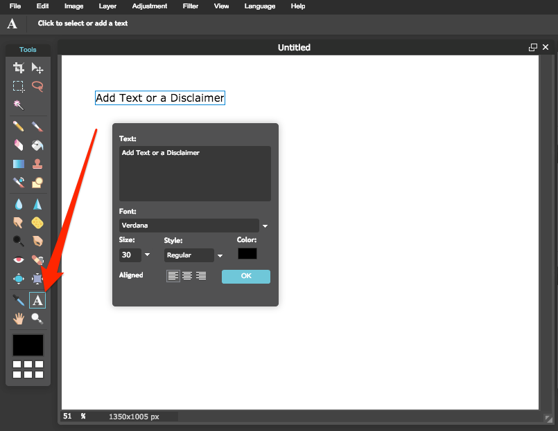Open the Size dropdown arrow
Image resolution: width=558 pixels, height=431 pixels.
coord(148,255)
